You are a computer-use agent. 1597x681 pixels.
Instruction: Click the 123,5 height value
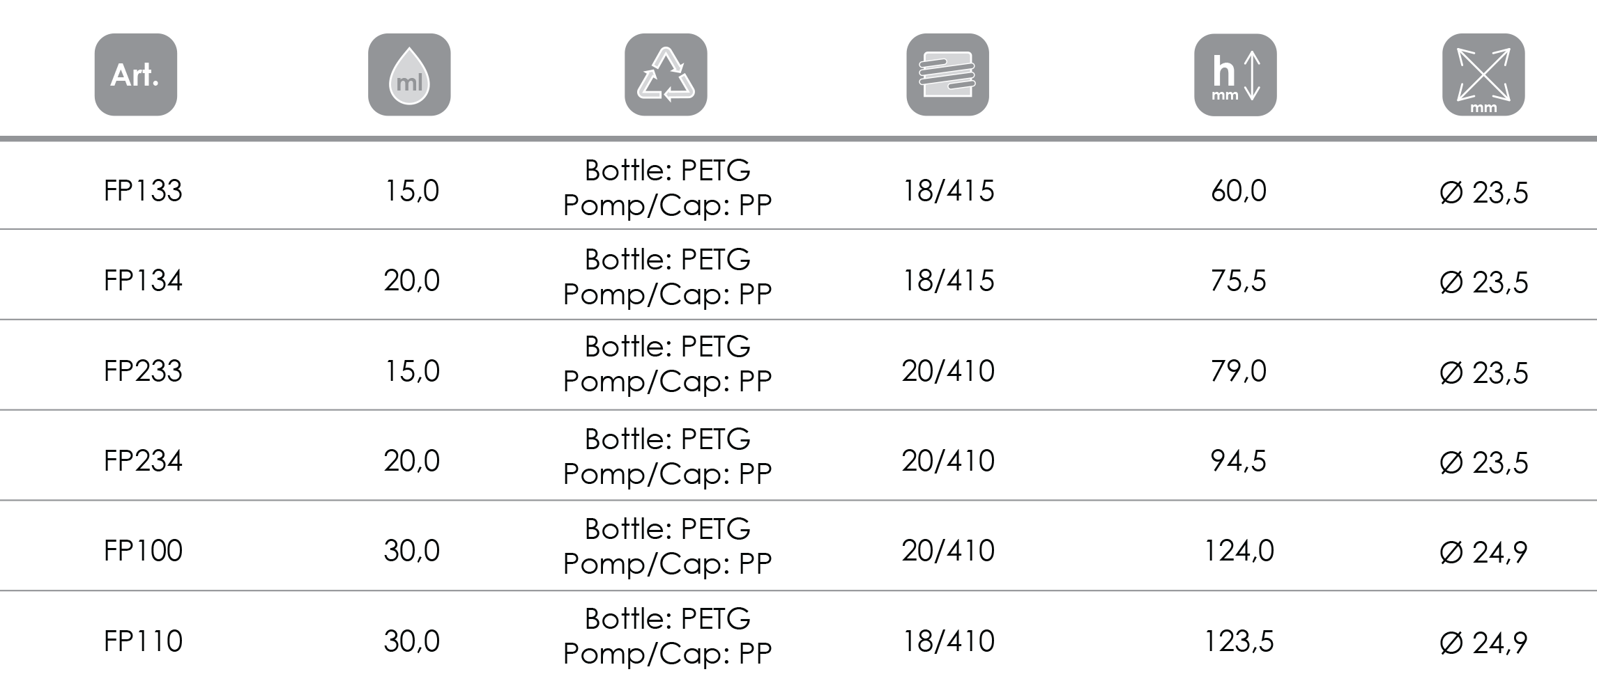pyautogui.click(x=1238, y=641)
